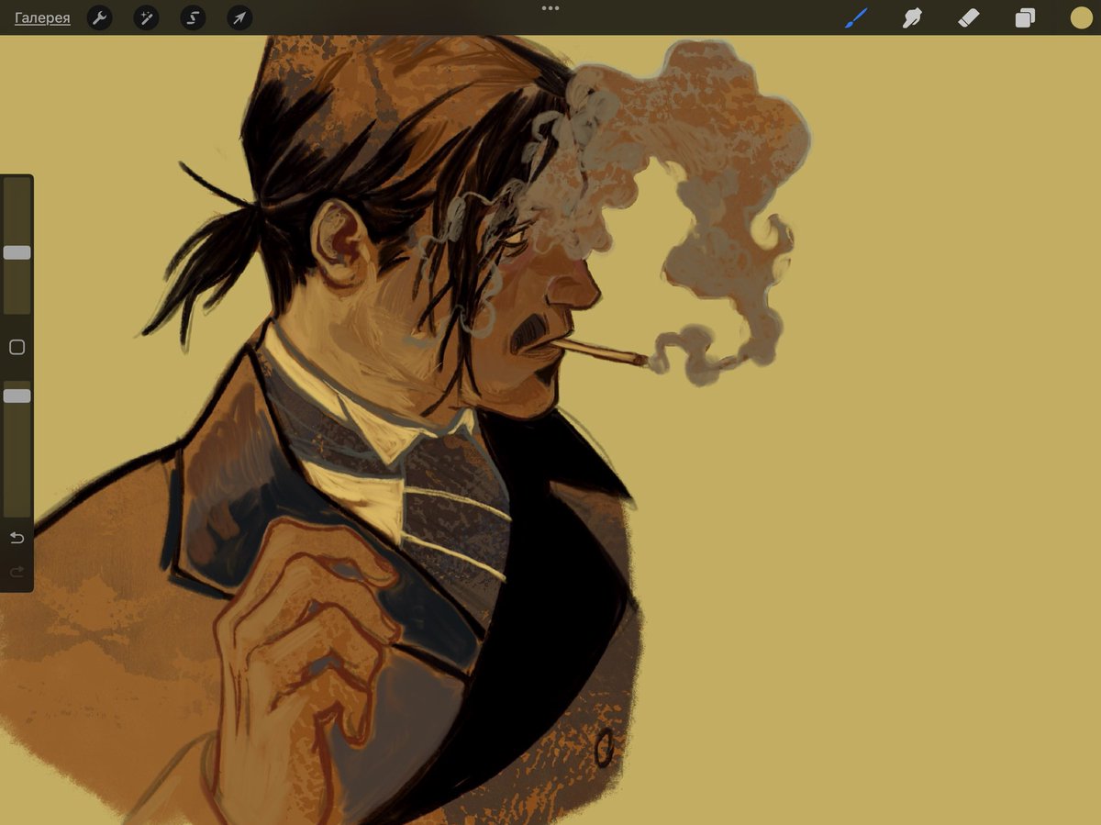The height and width of the screenshot is (825, 1101).
Task: Toggle the Modify button between the sliders
Action: 16,345
